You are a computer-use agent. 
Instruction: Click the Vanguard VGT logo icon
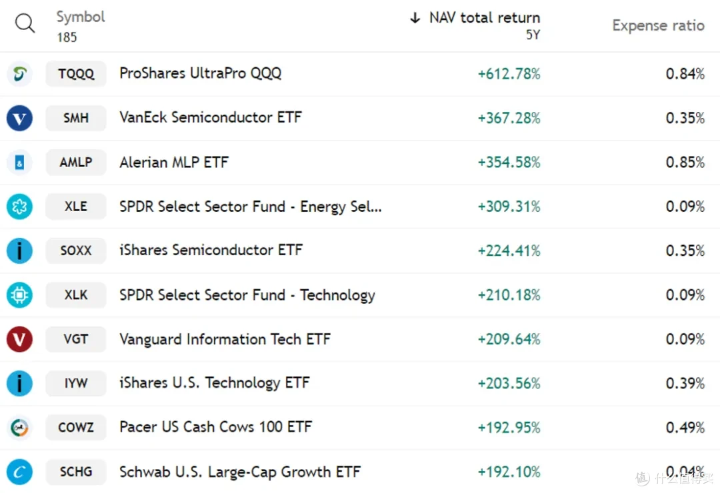19,339
